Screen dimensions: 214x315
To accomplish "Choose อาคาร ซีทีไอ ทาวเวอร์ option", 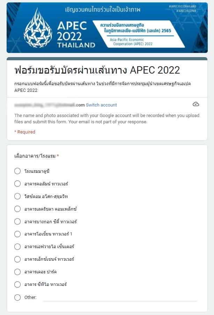I will click(x=17, y=285).
